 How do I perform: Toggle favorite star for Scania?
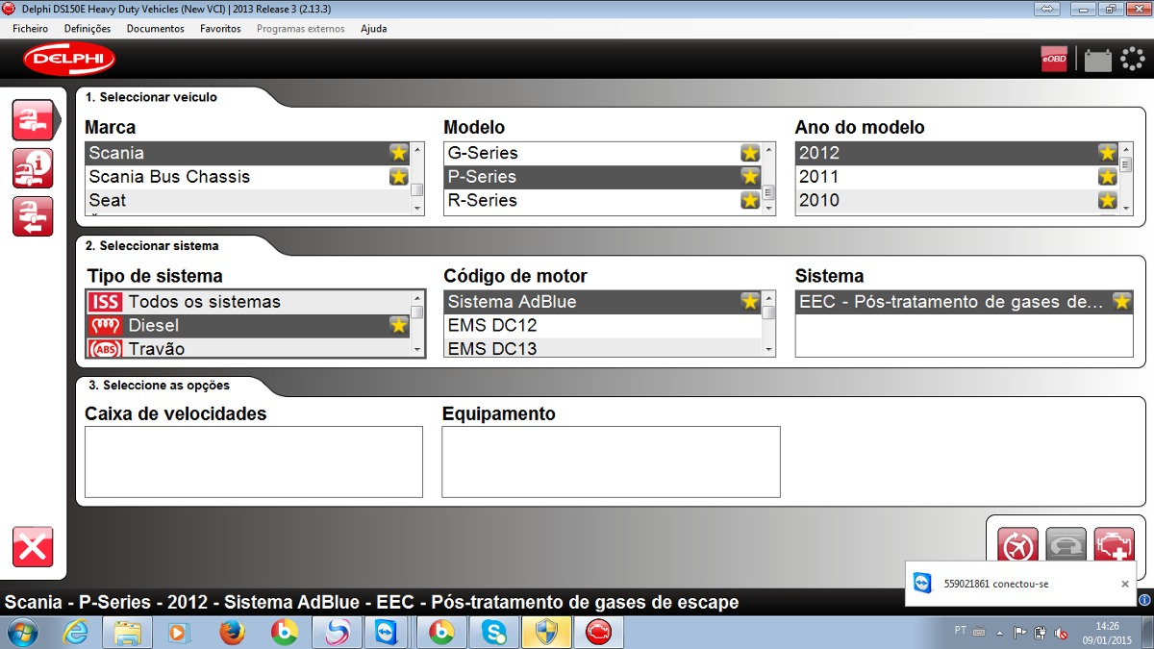398,153
